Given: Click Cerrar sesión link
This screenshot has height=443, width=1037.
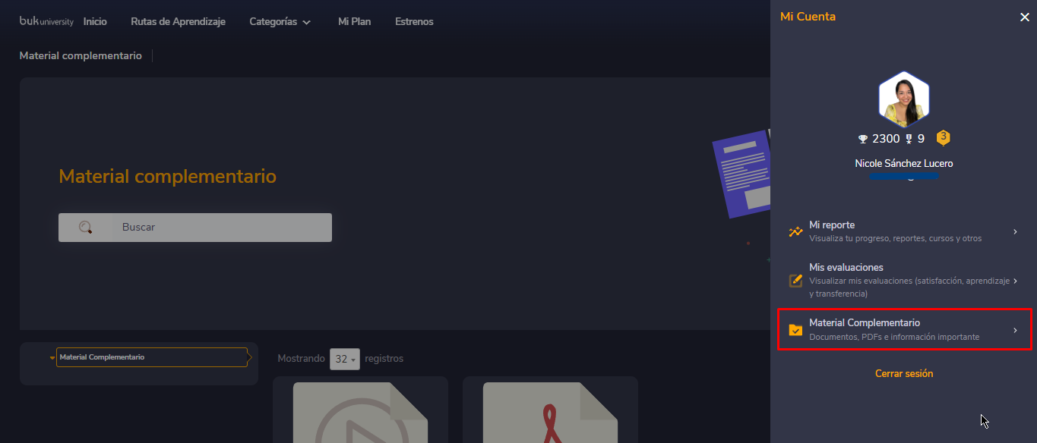Looking at the screenshot, I should click(x=903, y=373).
